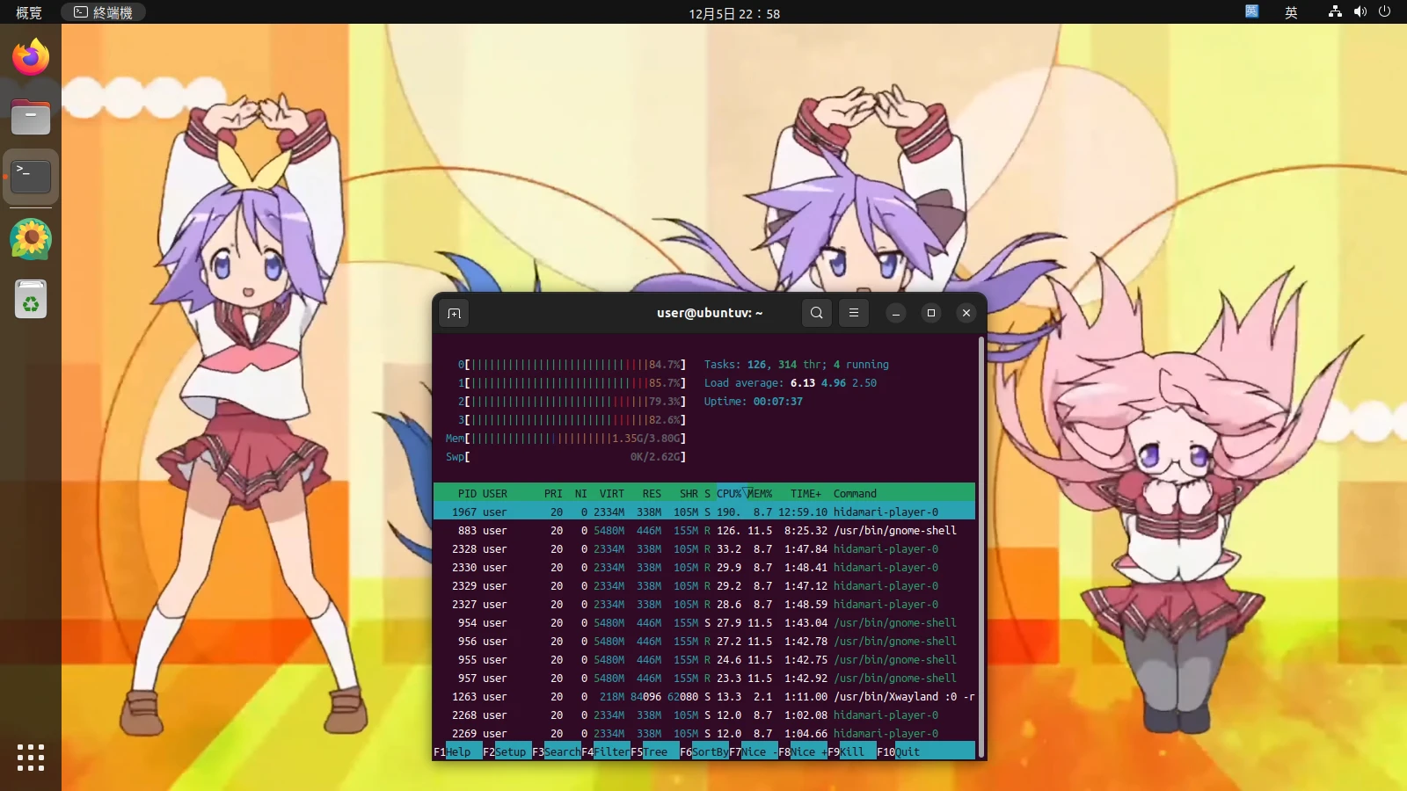Sort by the MEM% column header
This screenshot has width=1407, height=791.
pos(760,493)
